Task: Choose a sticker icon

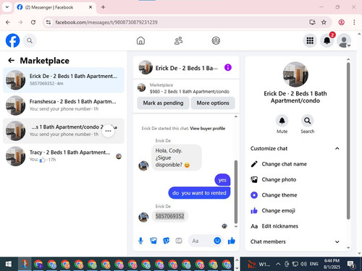Action: (166, 241)
